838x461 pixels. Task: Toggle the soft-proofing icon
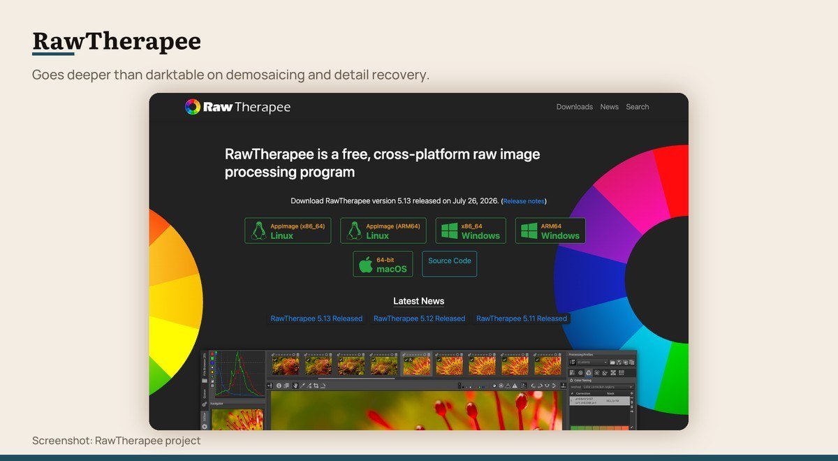(524, 386)
